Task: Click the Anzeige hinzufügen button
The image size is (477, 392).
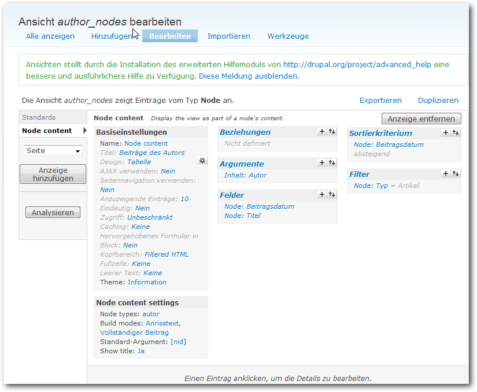Action: pyautogui.click(x=53, y=175)
